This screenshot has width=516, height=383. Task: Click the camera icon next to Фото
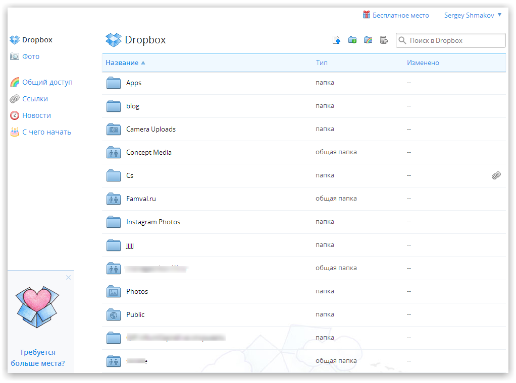15,56
